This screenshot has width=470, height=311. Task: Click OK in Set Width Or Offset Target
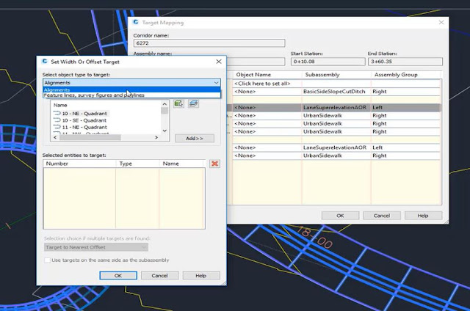point(118,275)
